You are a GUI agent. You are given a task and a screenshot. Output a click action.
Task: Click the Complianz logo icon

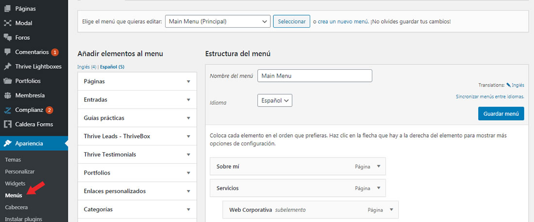pos(7,110)
